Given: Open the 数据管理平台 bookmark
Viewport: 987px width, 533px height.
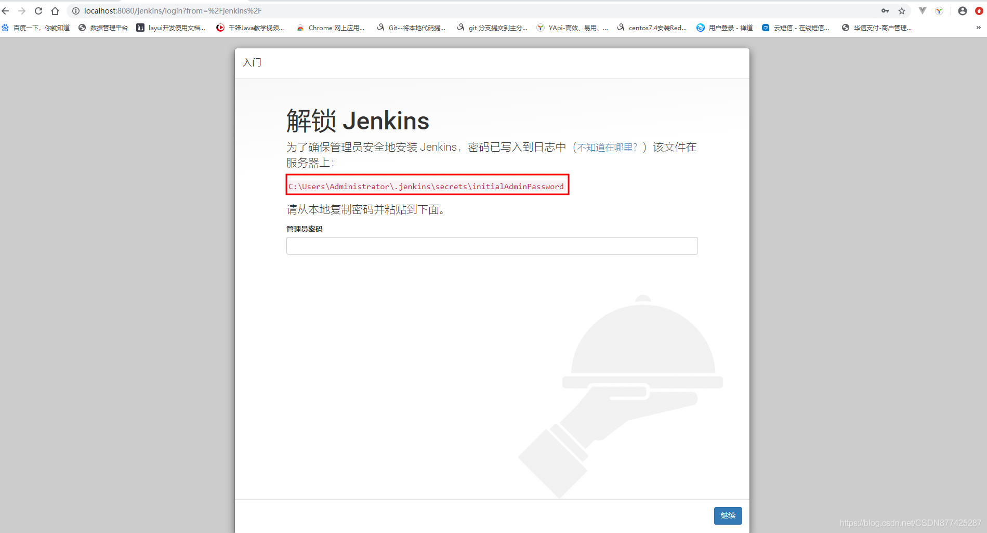Looking at the screenshot, I should coord(103,28).
